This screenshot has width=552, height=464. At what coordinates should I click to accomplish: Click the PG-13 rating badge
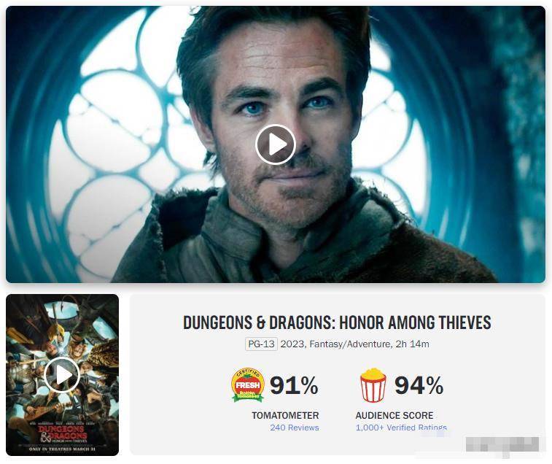[261, 344]
